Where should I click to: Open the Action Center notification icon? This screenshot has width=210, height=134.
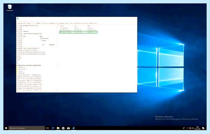(x=203, y=128)
